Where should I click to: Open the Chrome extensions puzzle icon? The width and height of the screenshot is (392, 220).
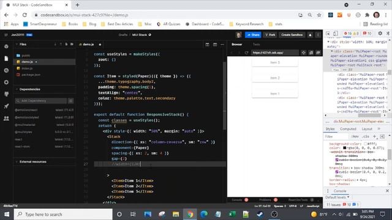tap(367, 15)
